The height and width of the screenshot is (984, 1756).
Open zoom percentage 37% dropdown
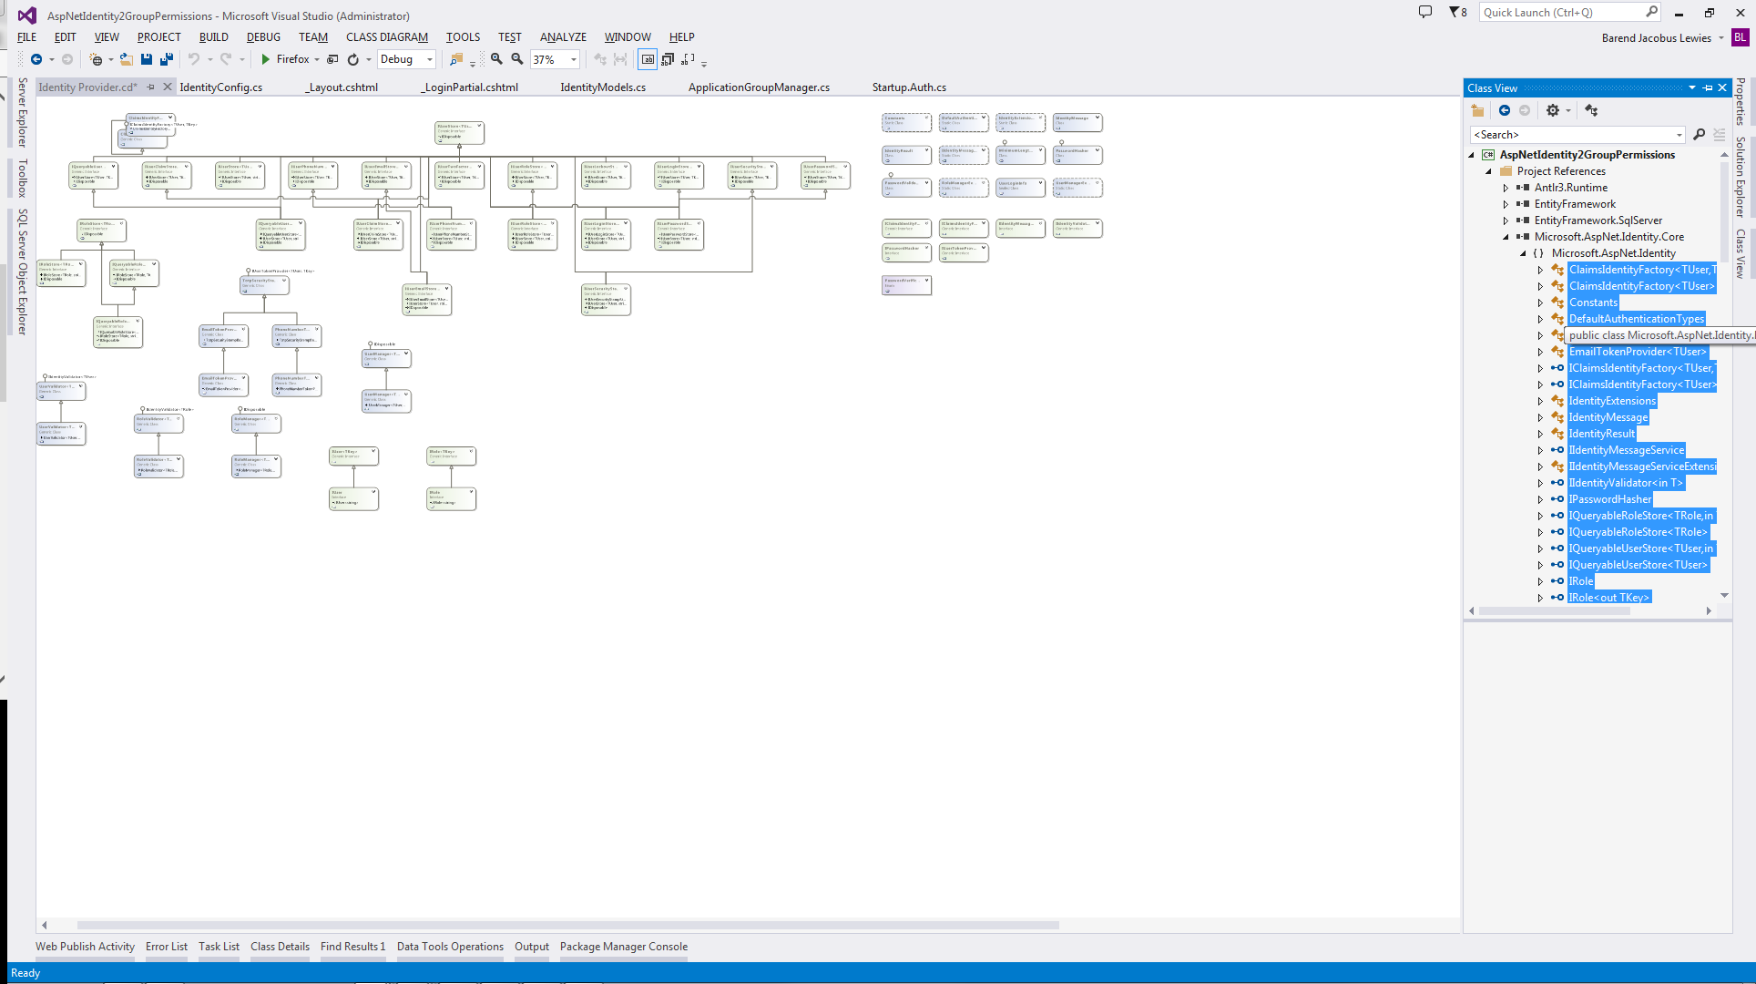pyautogui.click(x=574, y=59)
